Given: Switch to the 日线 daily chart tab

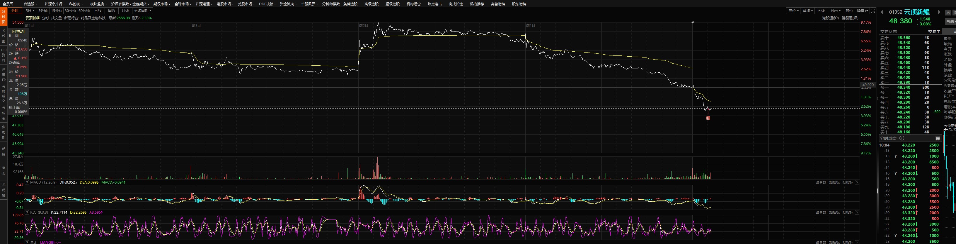Looking at the screenshot, I should [98, 11].
